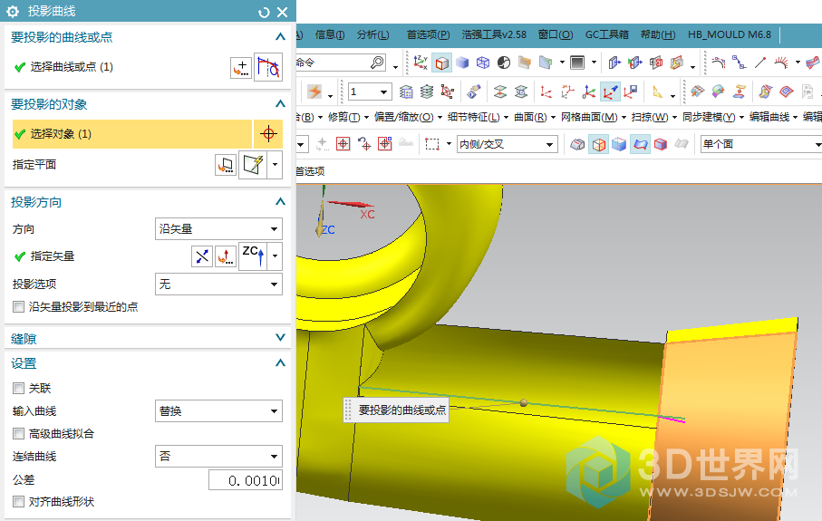Viewport: 822px width, 521px height.
Task: Click the snap point crosshair icon
Action: [343, 144]
